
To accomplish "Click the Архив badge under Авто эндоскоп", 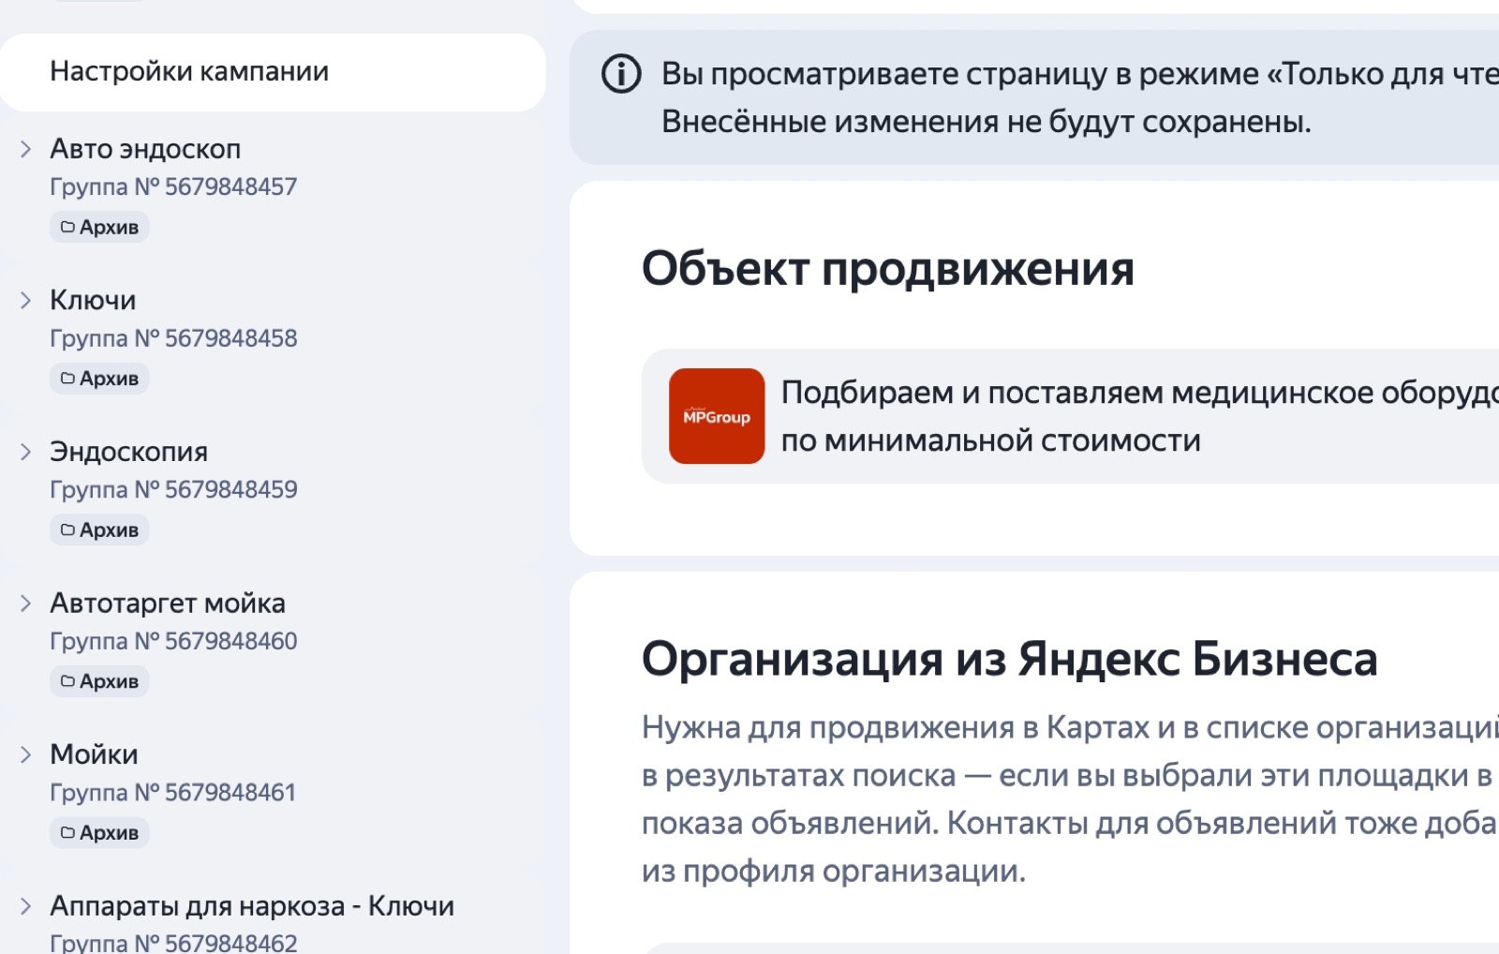I will pos(99,227).
